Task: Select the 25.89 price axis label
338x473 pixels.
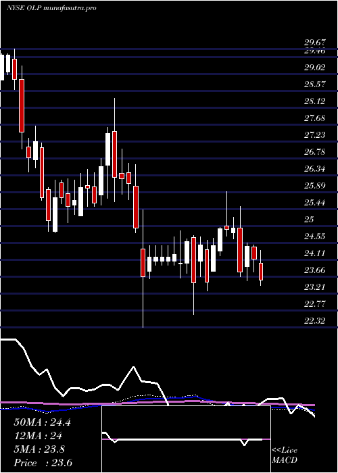Action: 314,186
